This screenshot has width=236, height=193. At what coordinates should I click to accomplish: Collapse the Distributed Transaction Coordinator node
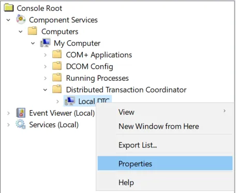45,90
